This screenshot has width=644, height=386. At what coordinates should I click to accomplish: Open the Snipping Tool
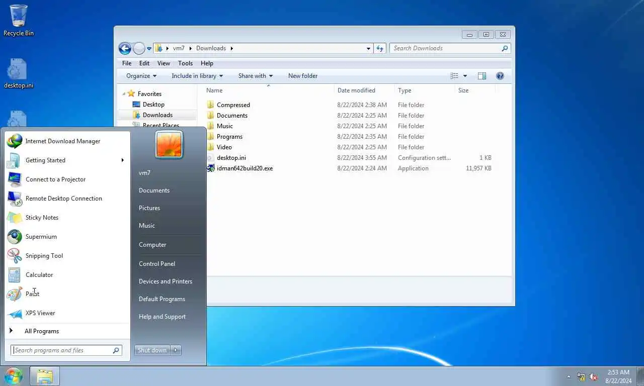66,256
